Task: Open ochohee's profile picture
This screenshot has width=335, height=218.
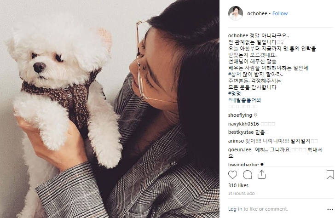Action: coord(236,13)
